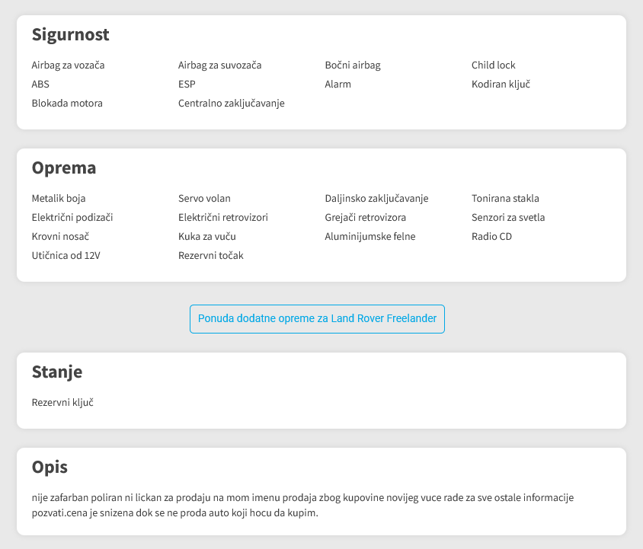Click the Radio CD item

491,237
